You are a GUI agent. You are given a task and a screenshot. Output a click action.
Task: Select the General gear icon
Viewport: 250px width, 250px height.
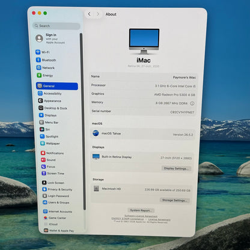point(40,86)
